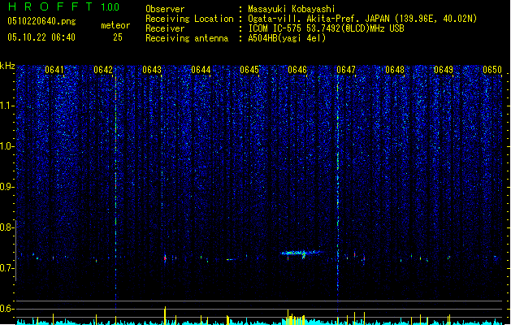Click the 0647 time marker
The height and width of the screenshot is (325, 511).
point(346,70)
